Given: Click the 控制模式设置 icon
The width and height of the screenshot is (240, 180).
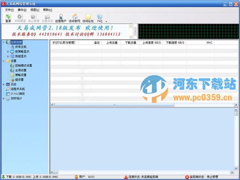Looking at the screenshot, I should [12, 66].
